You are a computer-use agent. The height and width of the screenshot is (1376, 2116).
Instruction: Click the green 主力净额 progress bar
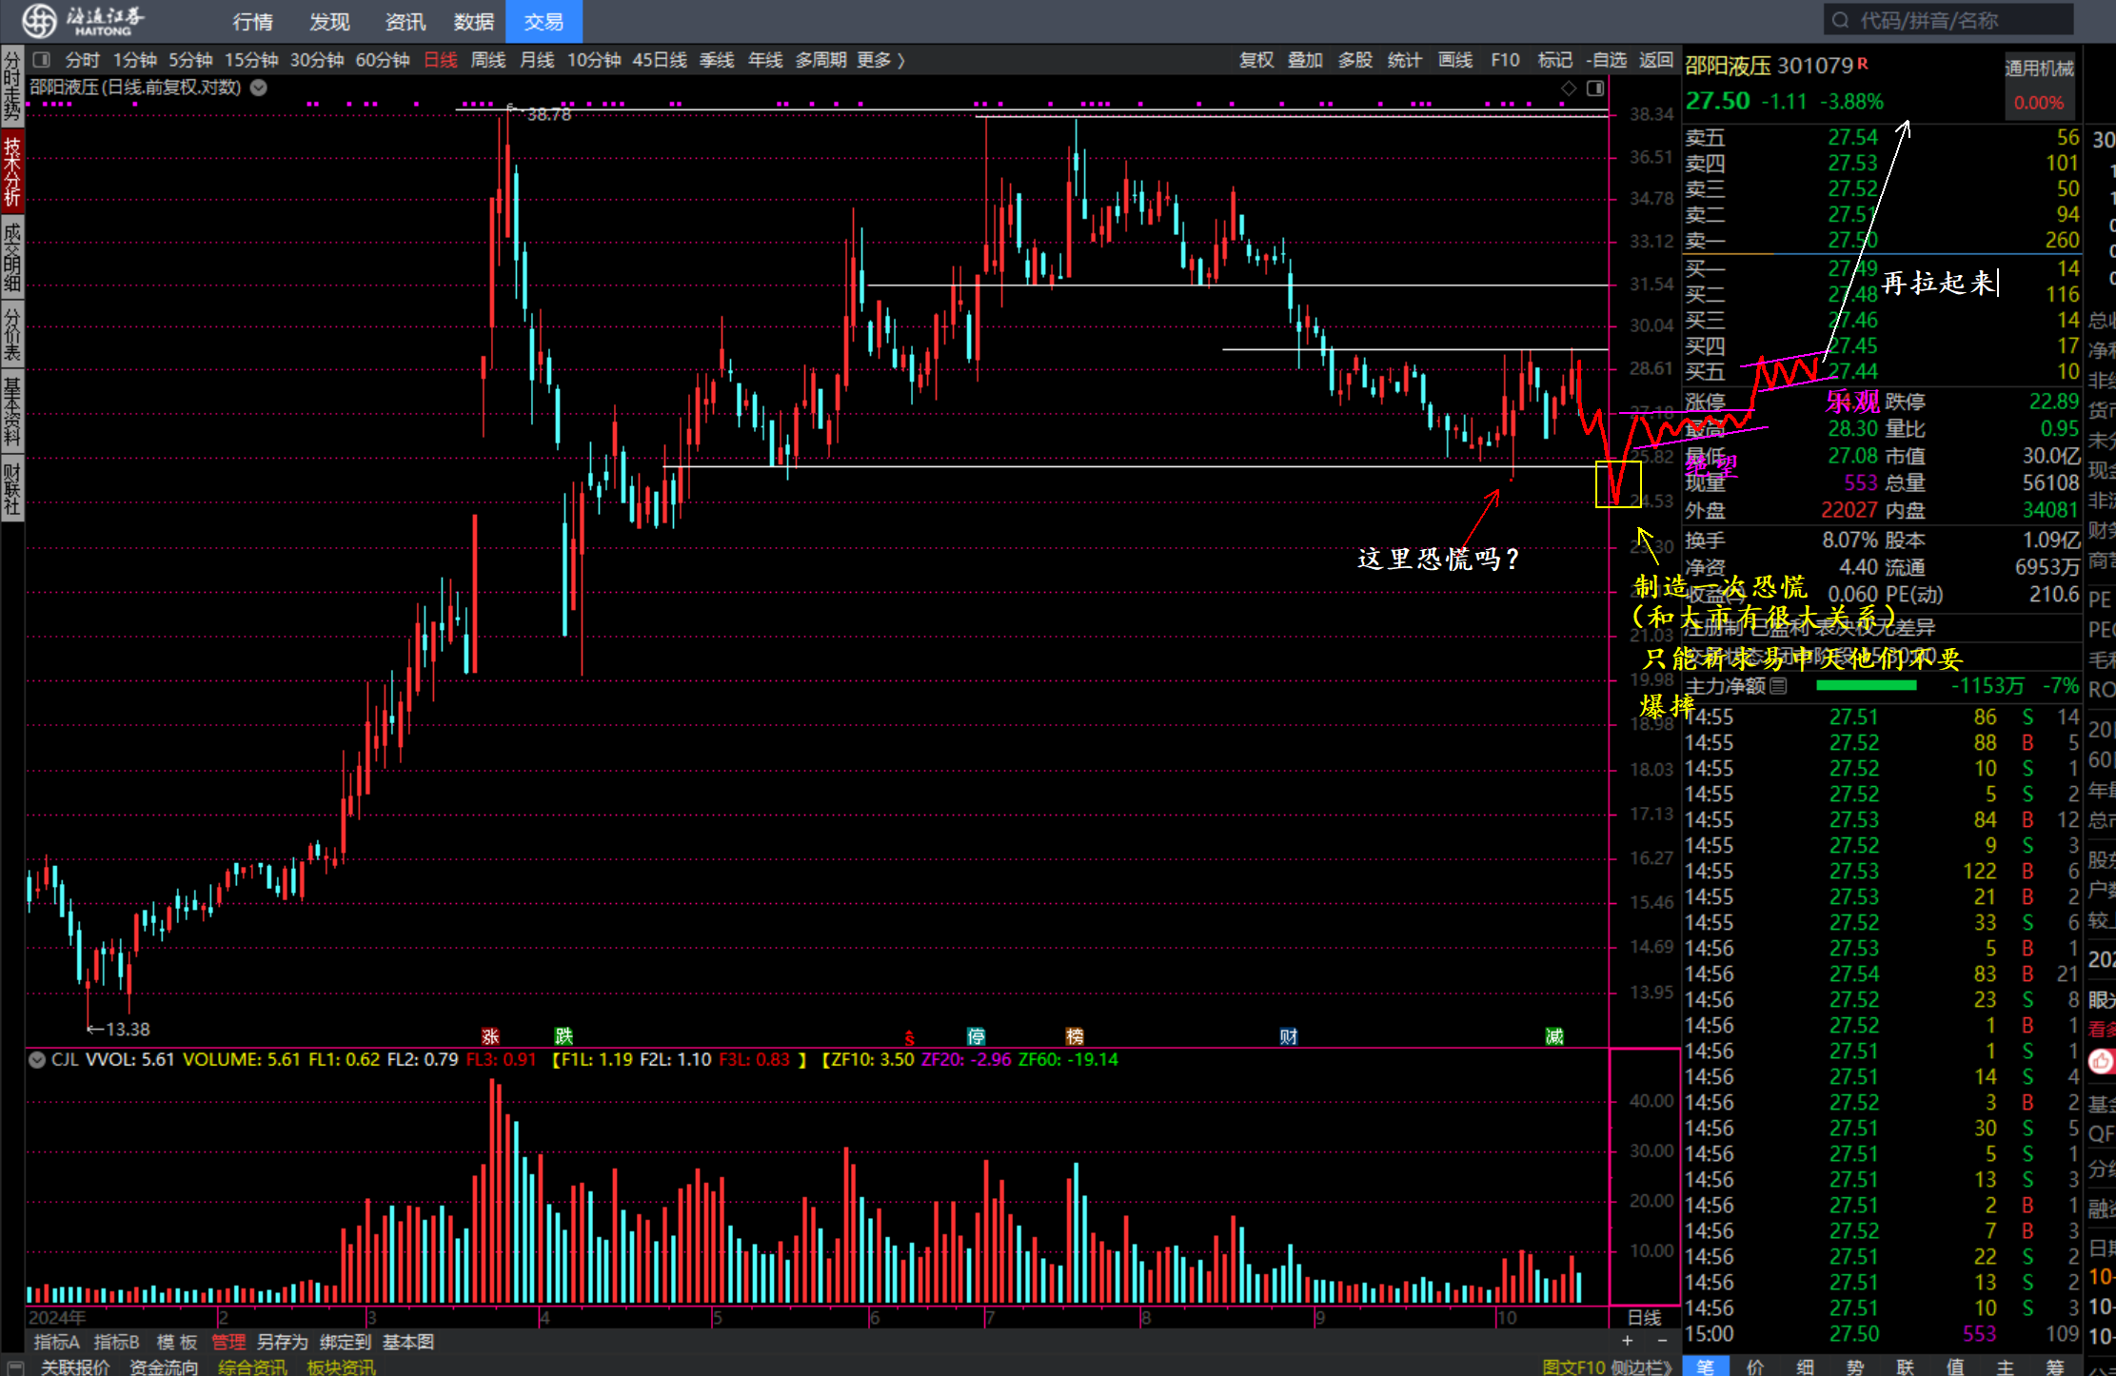click(x=1866, y=686)
